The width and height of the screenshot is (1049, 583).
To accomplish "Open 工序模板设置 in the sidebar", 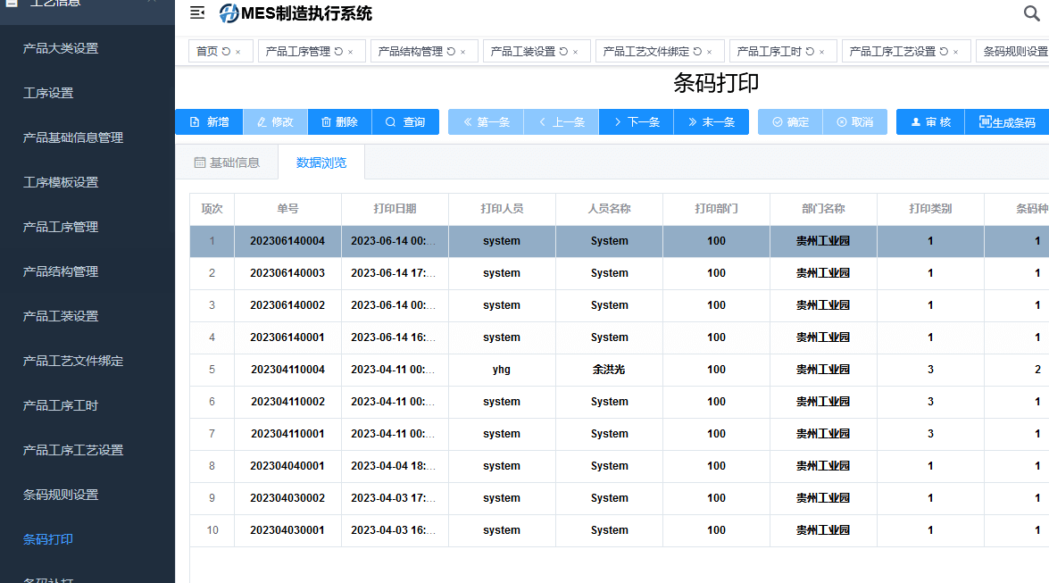I will tap(61, 182).
